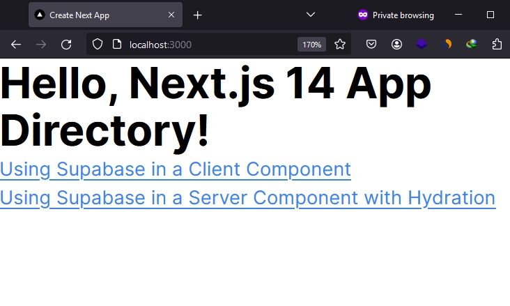Viewport: 510px width, 306px height.
Task: Click the Next.js favicon on tab
Action: tap(40, 15)
